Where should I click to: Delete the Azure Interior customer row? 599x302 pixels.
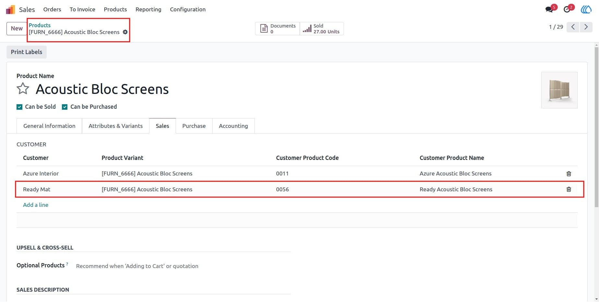[569, 174]
